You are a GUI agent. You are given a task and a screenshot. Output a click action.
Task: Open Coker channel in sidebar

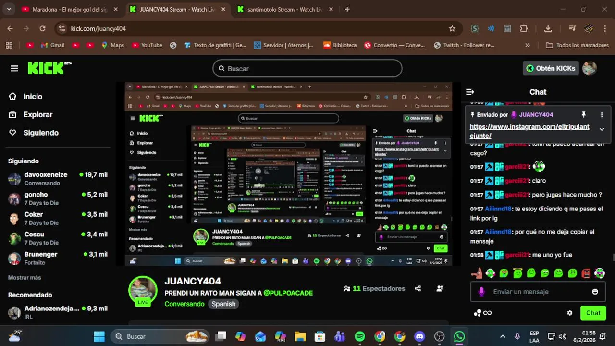tap(58, 218)
